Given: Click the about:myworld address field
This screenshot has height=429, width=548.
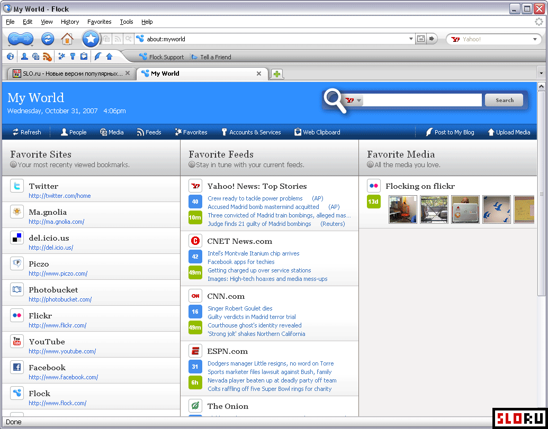Looking at the screenshot, I should coord(276,39).
